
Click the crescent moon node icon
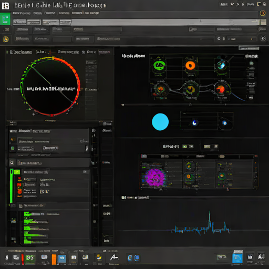(x=194, y=123)
